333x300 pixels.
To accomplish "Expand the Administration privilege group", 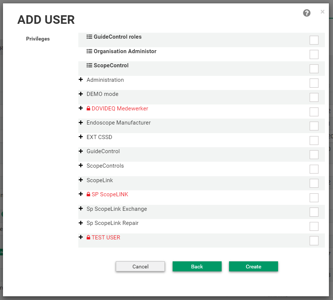I will coord(81,80).
